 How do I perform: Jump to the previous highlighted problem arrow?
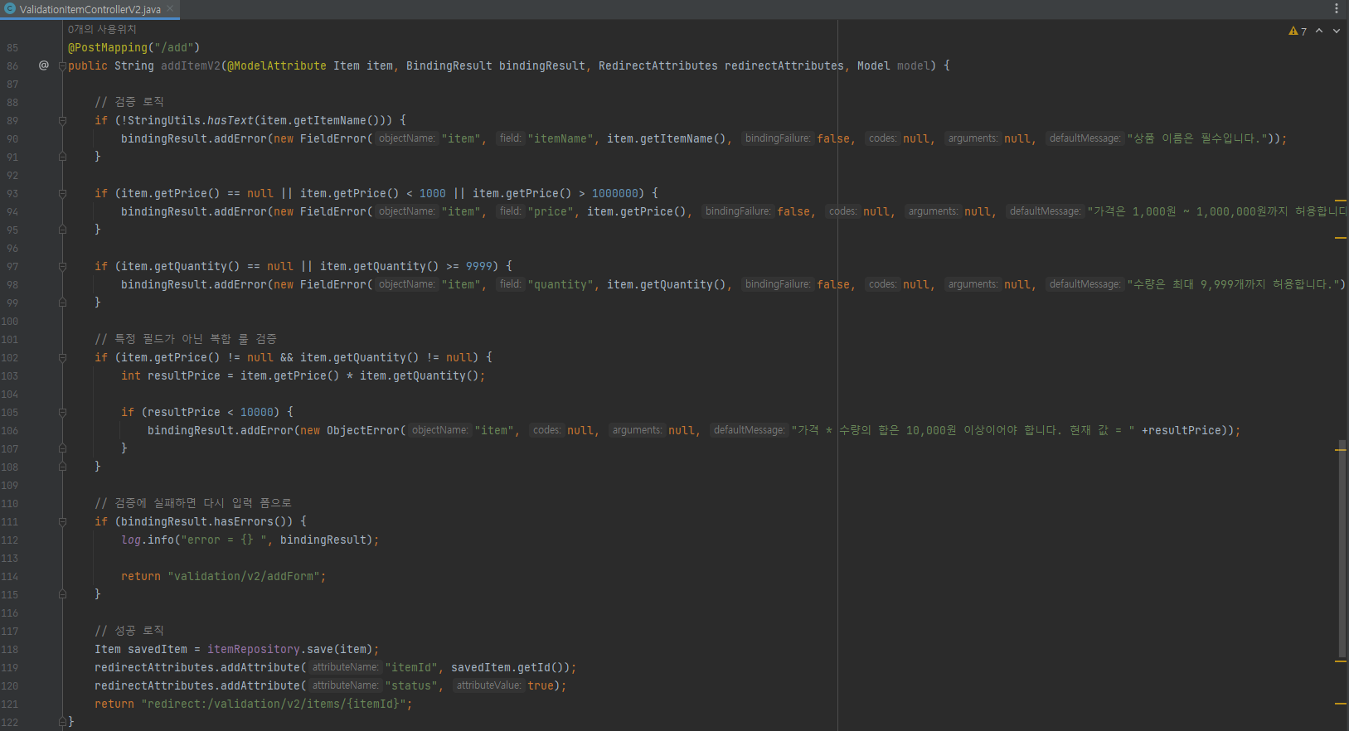[x=1319, y=31]
